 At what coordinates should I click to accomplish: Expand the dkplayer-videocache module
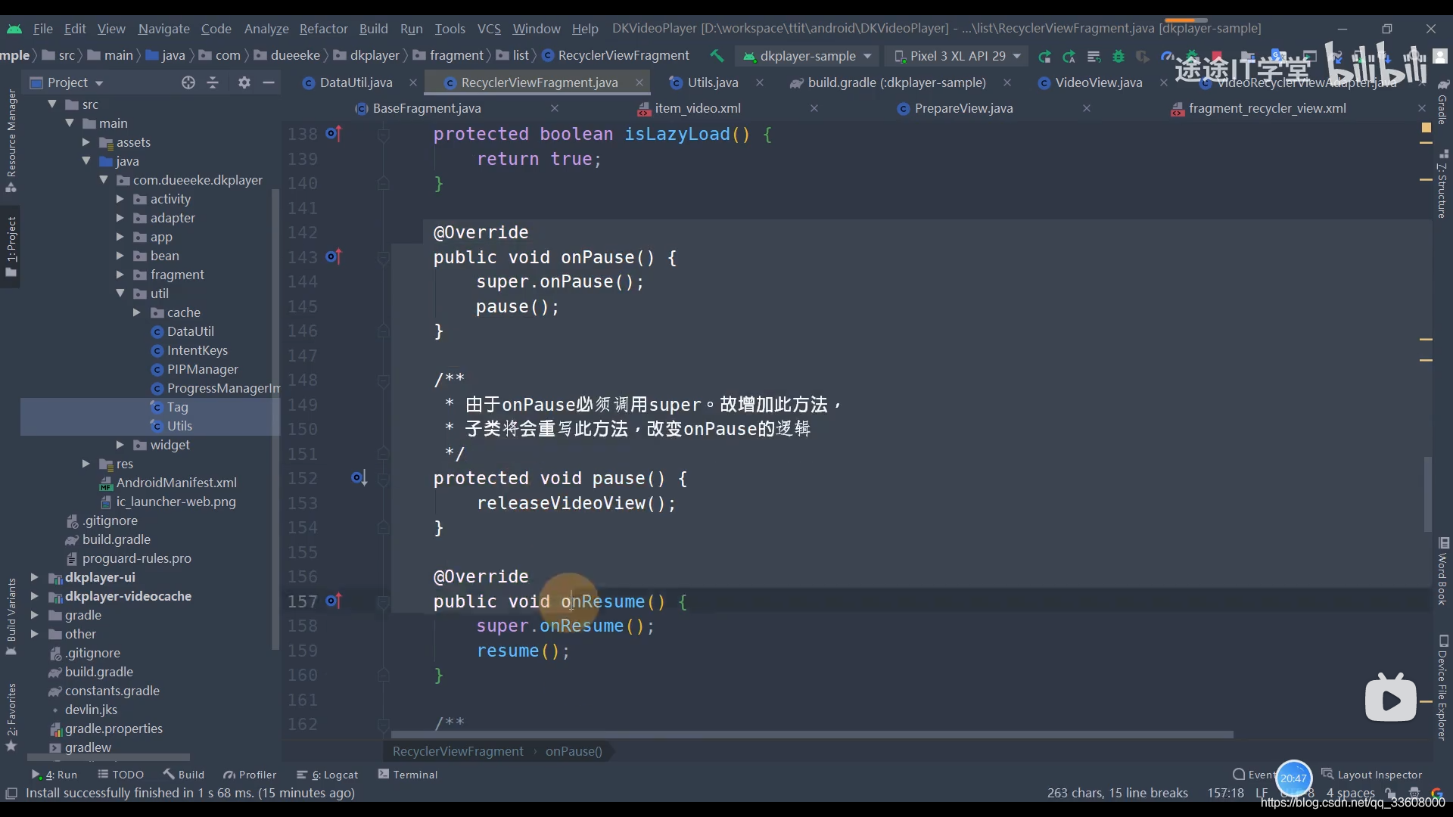[x=35, y=596]
